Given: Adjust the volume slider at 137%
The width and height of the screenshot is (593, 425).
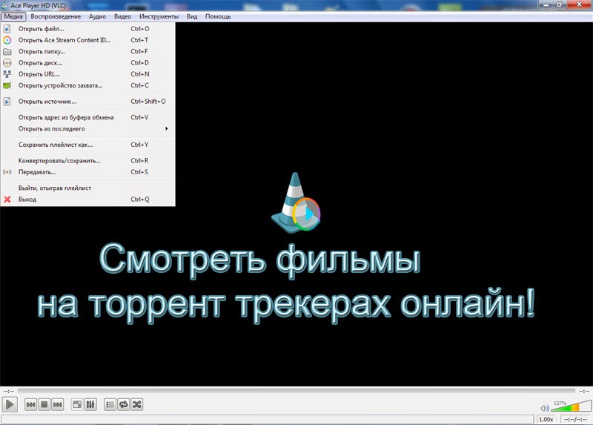Looking at the screenshot, I should [572, 406].
